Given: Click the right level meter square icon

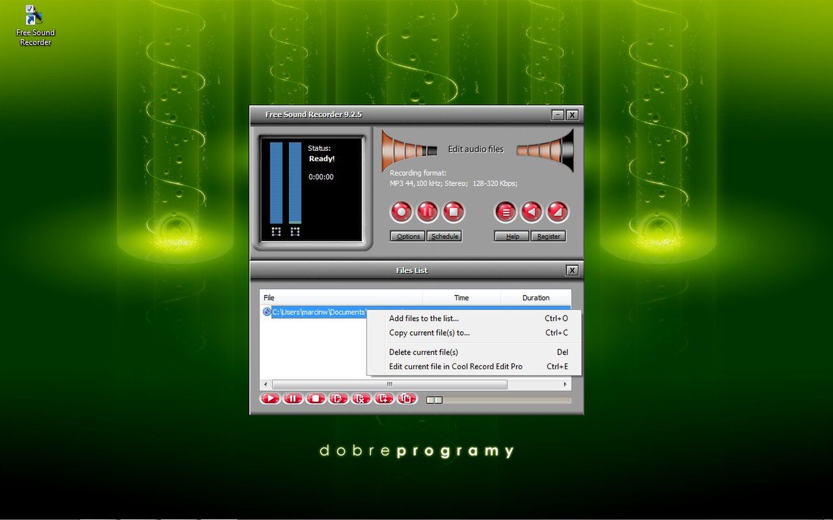Looking at the screenshot, I should tap(295, 231).
